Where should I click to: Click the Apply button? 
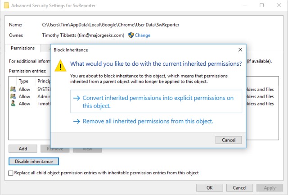[270, 187]
